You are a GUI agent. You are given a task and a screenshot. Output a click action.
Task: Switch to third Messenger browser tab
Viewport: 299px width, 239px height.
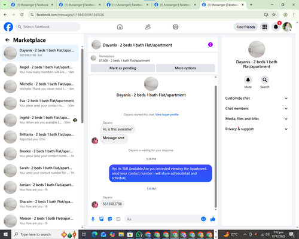click(x=127, y=5)
